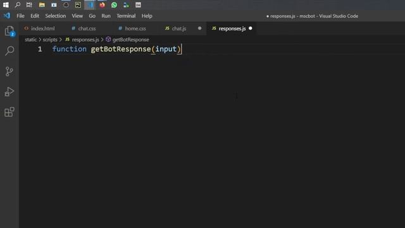Open WhatsApp from the taskbar
This screenshot has height=228, width=405.
[114, 4]
